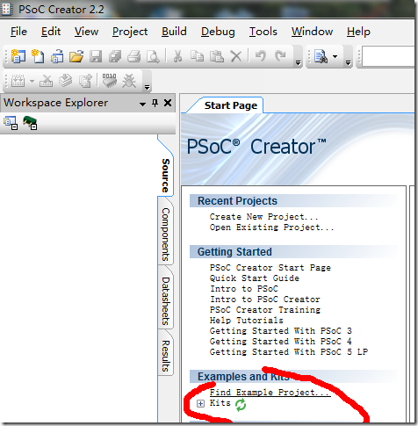418x426 pixels.
Task: Click the Build project icon
Action: click(x=18, y=81)
